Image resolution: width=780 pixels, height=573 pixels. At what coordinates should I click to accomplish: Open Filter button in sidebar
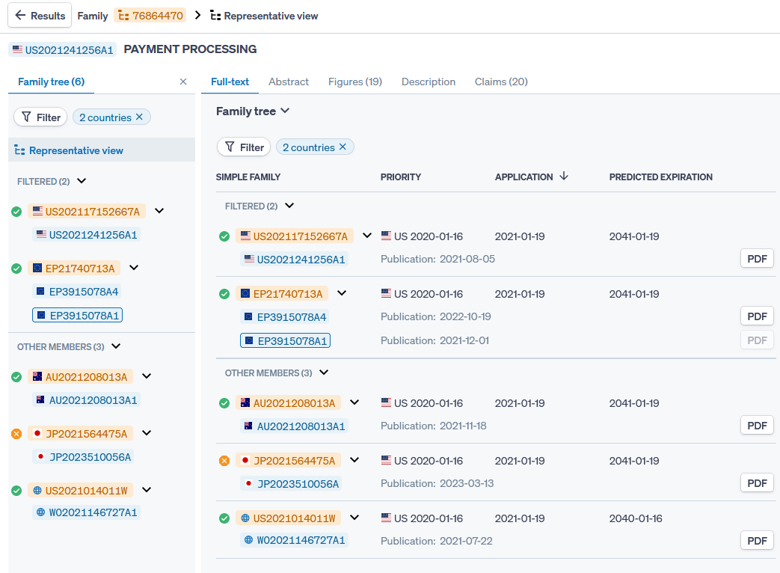coord(40,117)
